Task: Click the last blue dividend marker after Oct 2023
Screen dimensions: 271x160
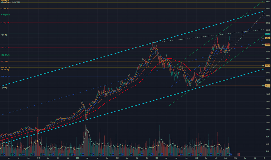Action: coord(231,154)
